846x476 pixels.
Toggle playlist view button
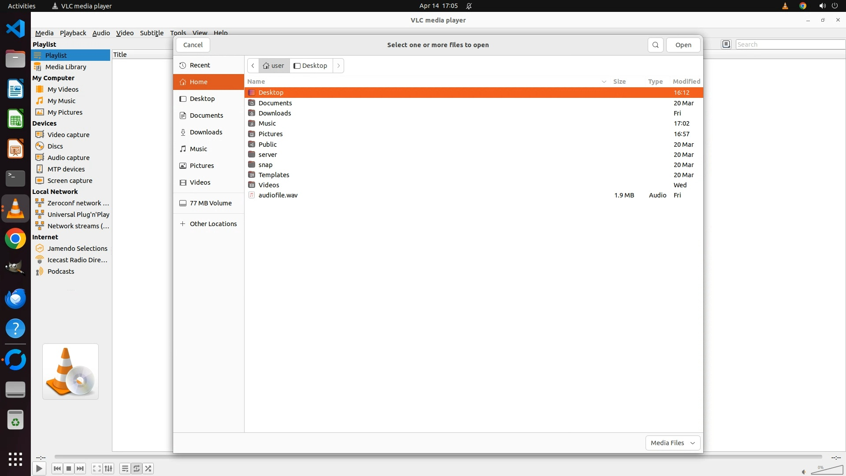125,469
